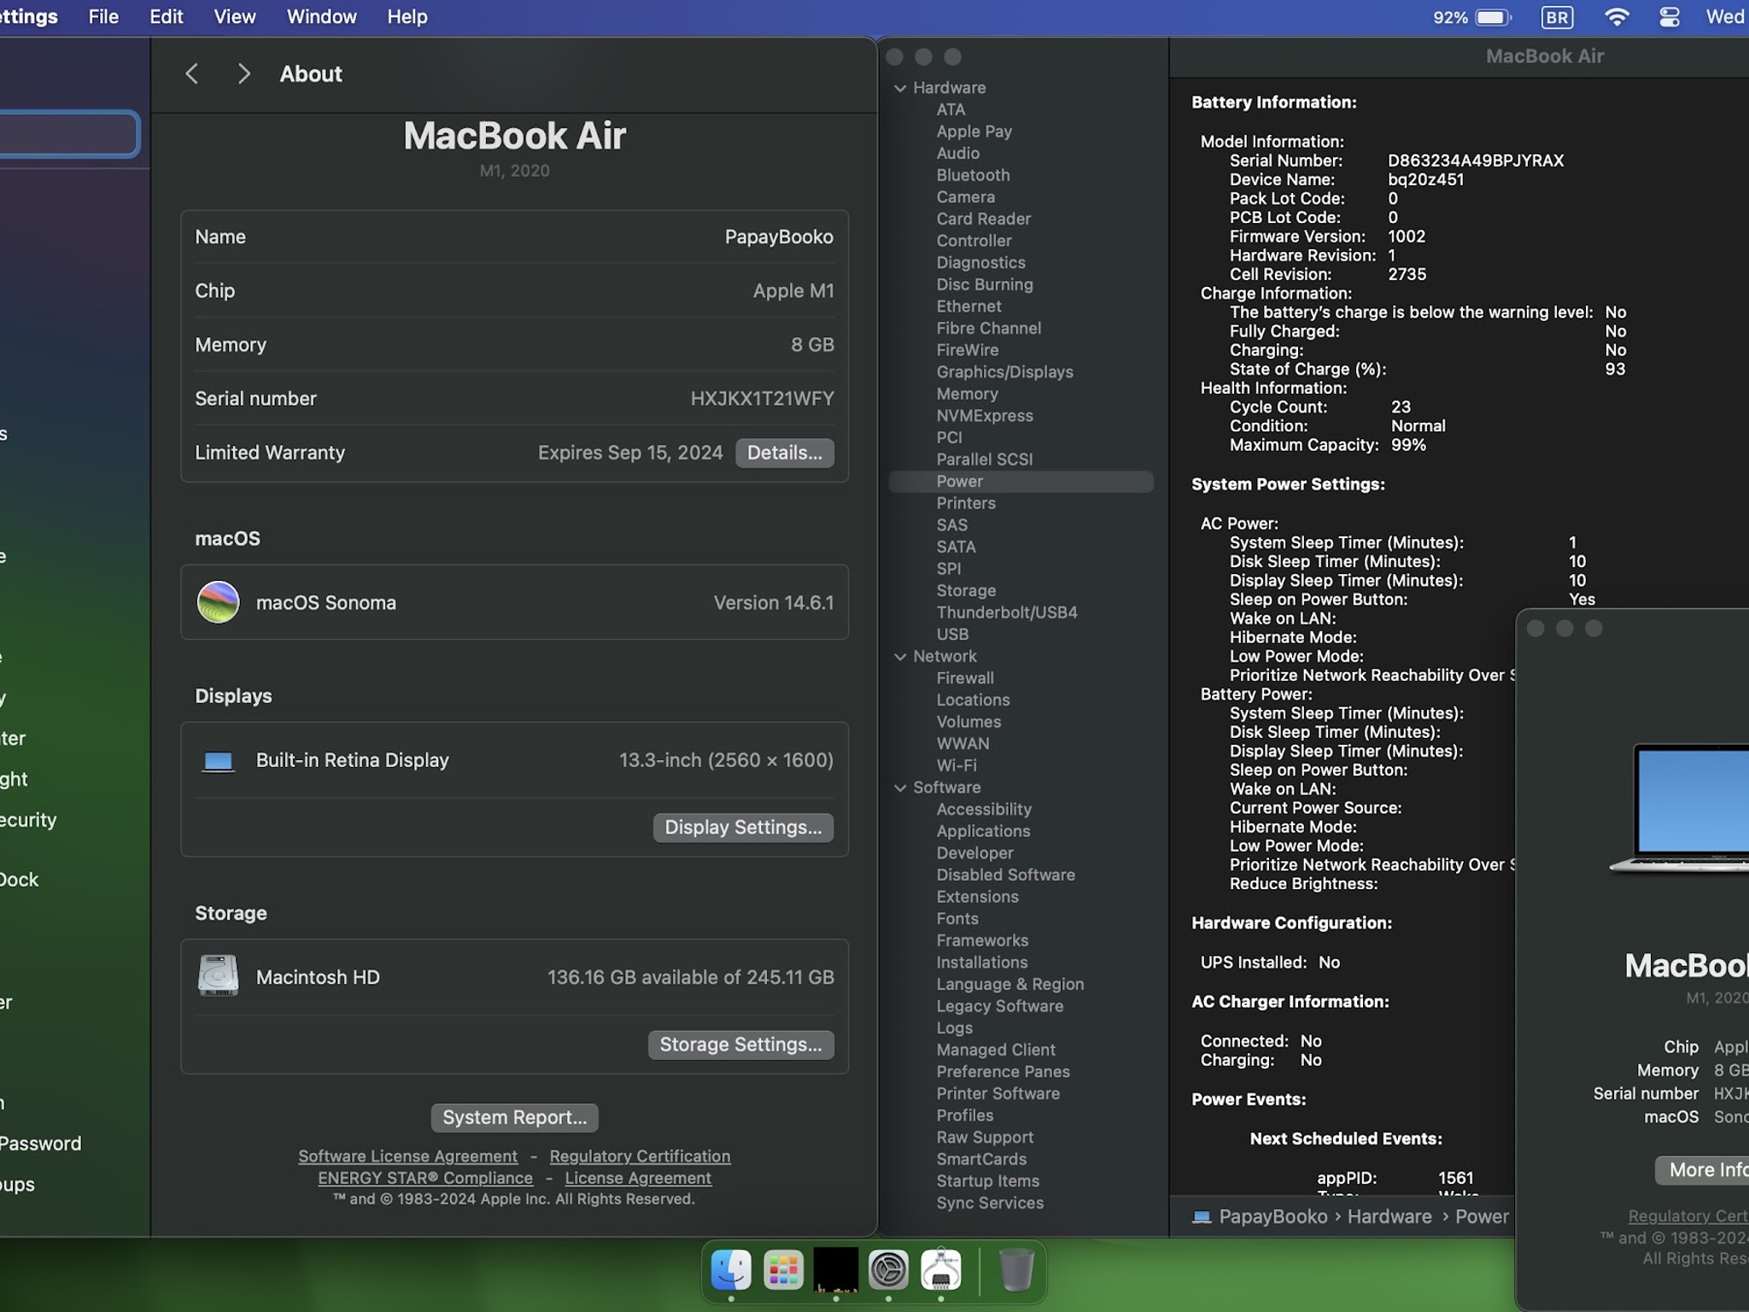Viewport: 1749px width, 1312px height.
Task: Select Logs under Software
Action: tap(954, 1028)
